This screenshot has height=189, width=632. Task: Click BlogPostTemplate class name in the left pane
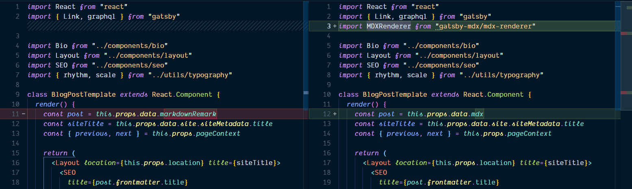[83, 95]
